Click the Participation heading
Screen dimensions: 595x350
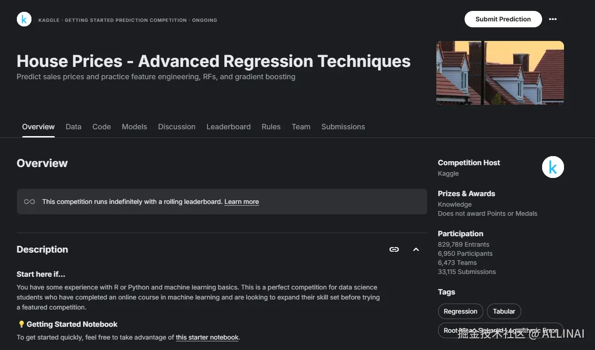(460, 233)
